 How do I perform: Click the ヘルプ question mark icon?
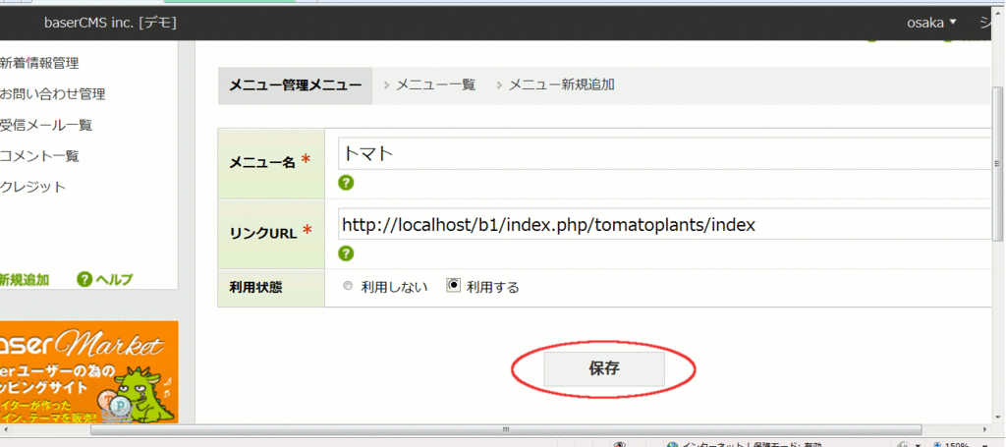(84, 280)
